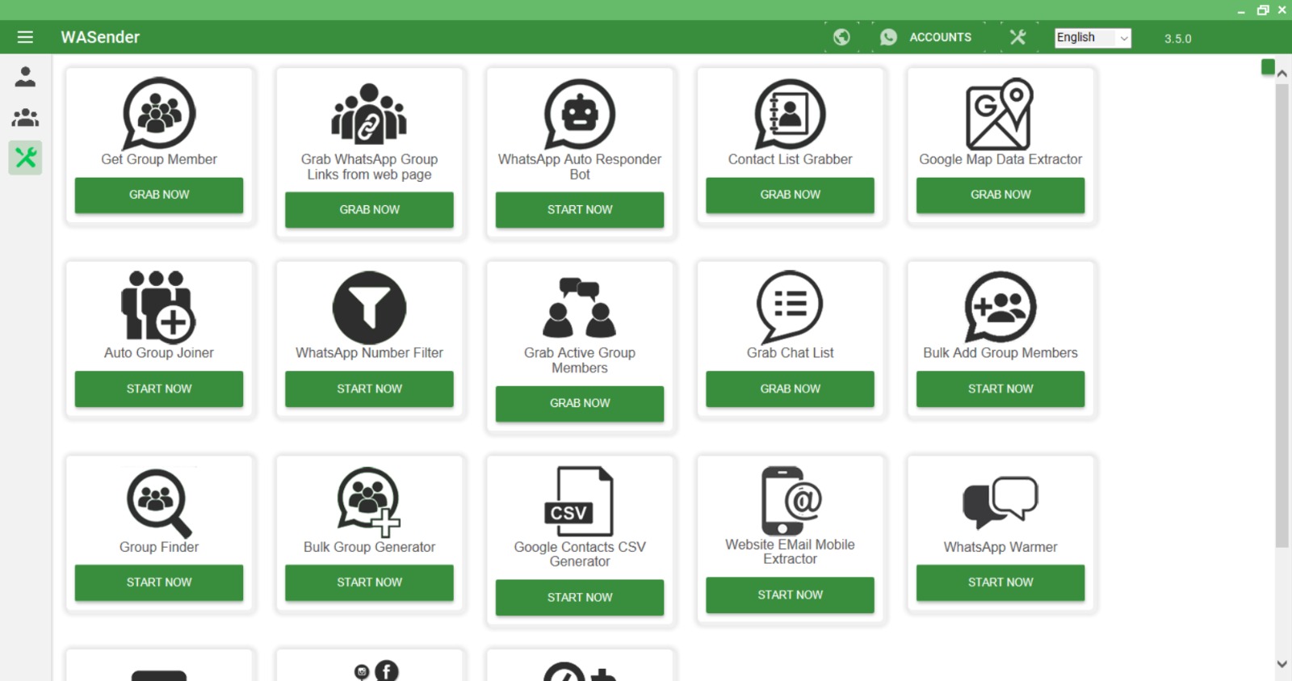Start the Auto Group Joiner
Viewport: 1292px width, 681px height.
pos(159,389)
